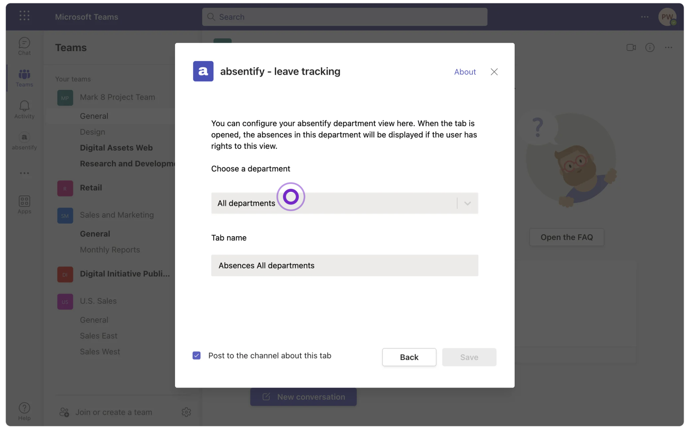
Task: Show more apps via sidebar ellipsis
Action: tap(24, 173)
